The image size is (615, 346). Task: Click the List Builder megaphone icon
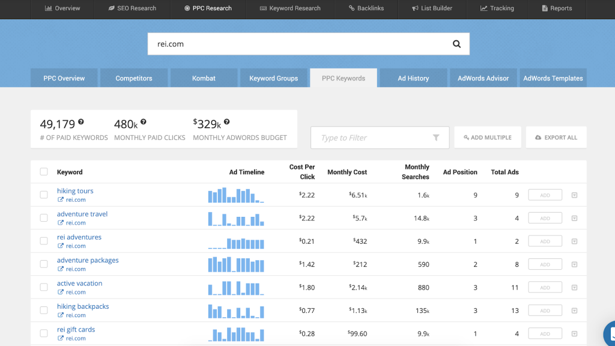click(415, 8)
